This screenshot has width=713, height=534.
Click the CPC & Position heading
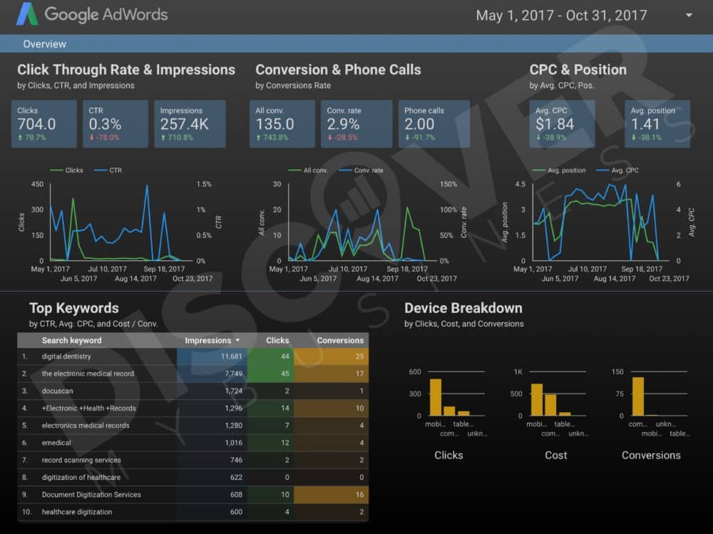pos(578,70)
